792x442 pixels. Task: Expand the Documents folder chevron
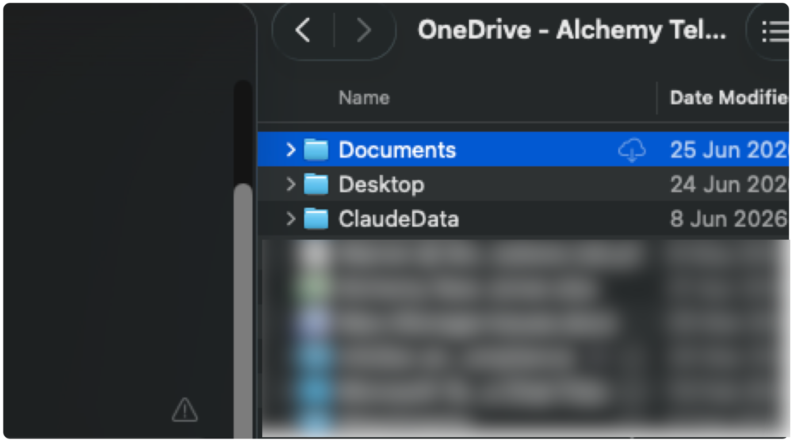pos(290,150)
